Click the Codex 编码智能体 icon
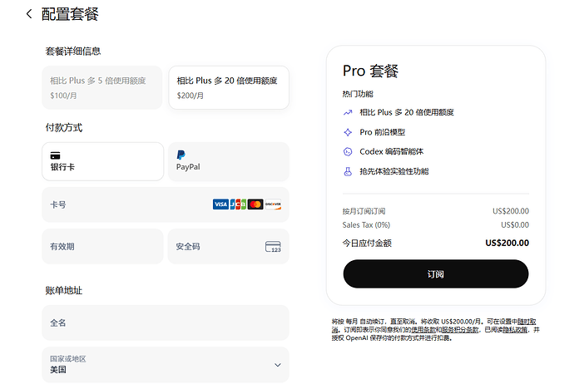574x384 pixels. click(348, 152)
